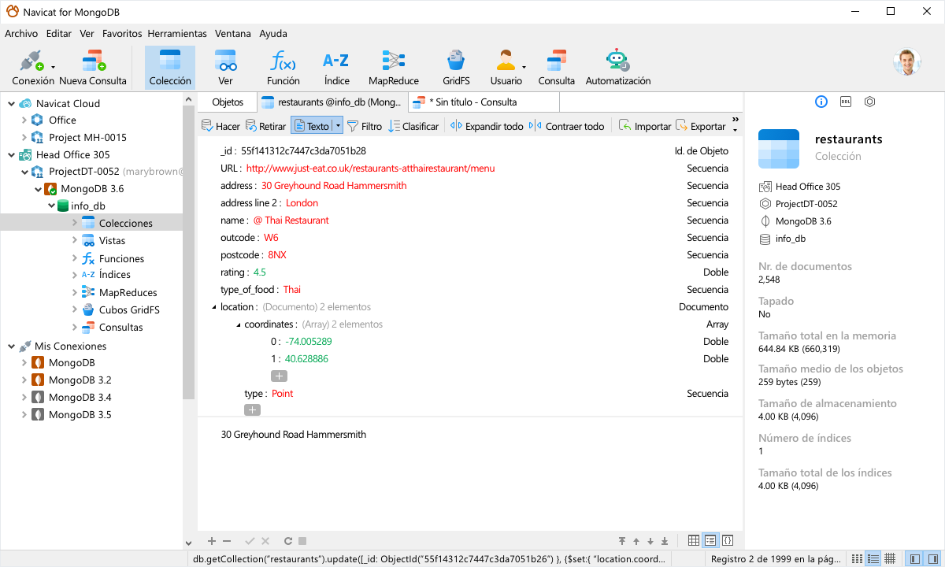
Task: Open the Consulta toolbar tool
Action: [557, 68]
